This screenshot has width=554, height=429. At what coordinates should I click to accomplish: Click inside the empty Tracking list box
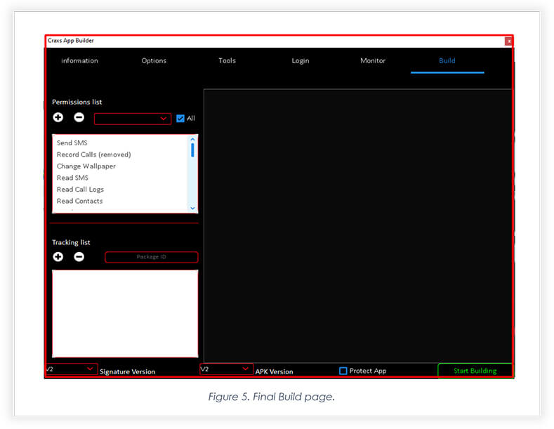point(125,313)
